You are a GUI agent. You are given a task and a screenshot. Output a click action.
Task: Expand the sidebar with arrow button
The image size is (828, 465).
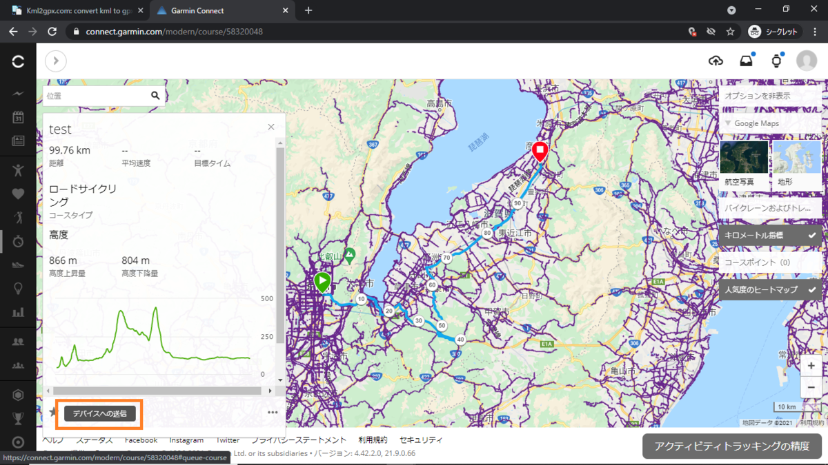coord(56,61)
